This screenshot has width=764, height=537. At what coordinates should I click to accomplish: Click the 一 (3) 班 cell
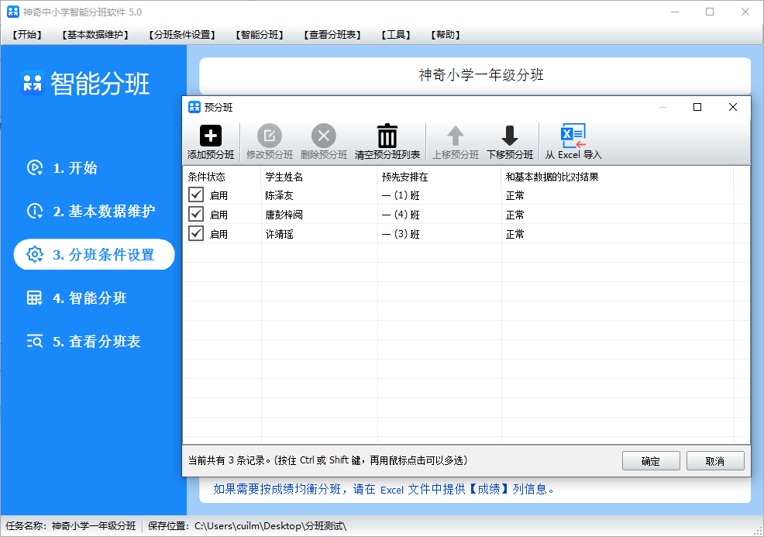(x=401, y=234)
